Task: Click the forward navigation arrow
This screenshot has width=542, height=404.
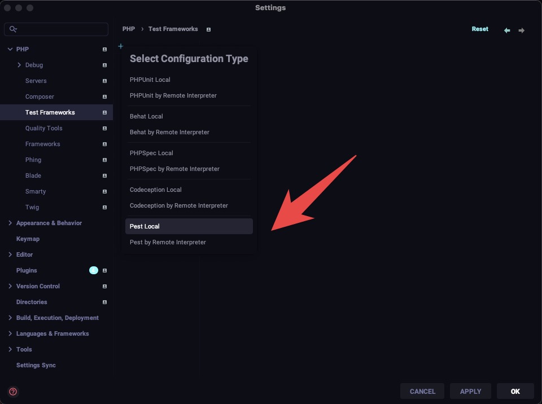Action: tap(521, 30)
